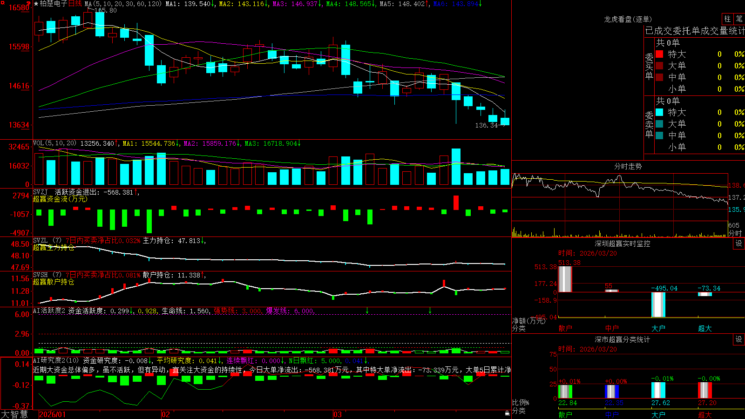Viewport: 745px width, 419px height.
Task: Click the 分时走势 panel title
Action: click(628, 166)
